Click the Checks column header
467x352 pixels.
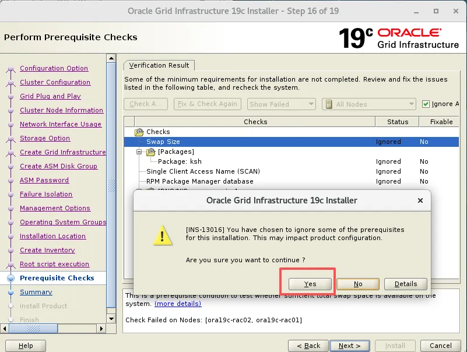(x=255, y=122)
